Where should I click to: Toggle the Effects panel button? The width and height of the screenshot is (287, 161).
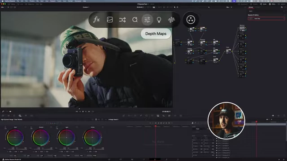[272, 4]
